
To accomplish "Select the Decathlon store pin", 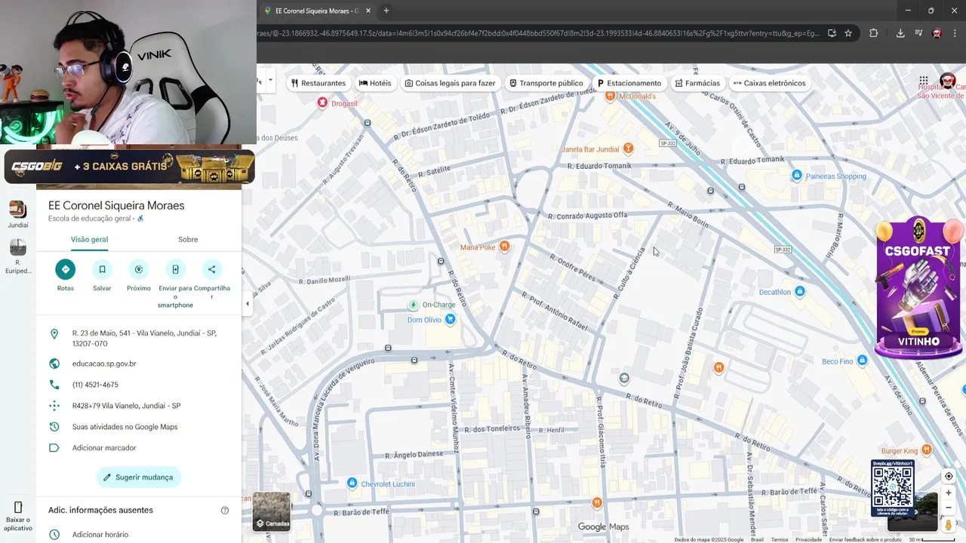I will (800, 291).
